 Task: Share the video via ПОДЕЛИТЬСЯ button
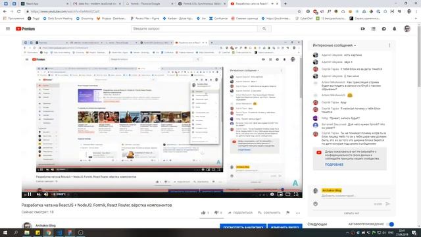tap(240, 213)
